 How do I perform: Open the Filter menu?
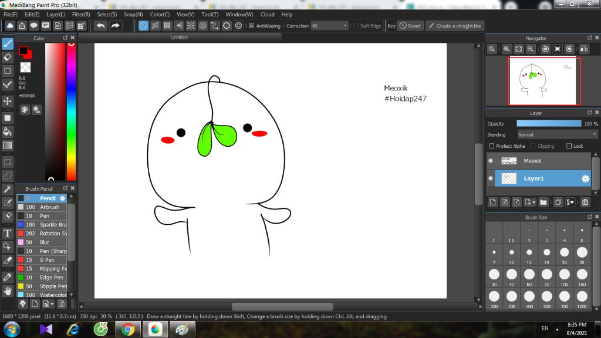click(x=81, y=14)
